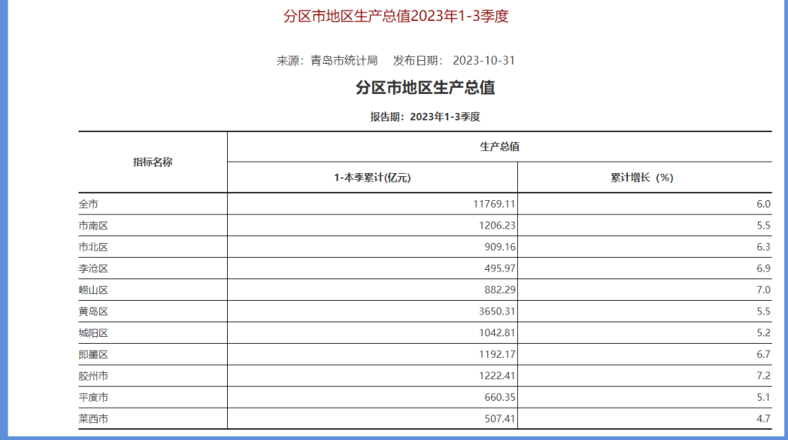Click the 累计增长 (%) column header
This screenshot has height=440, width=788.
643,178
